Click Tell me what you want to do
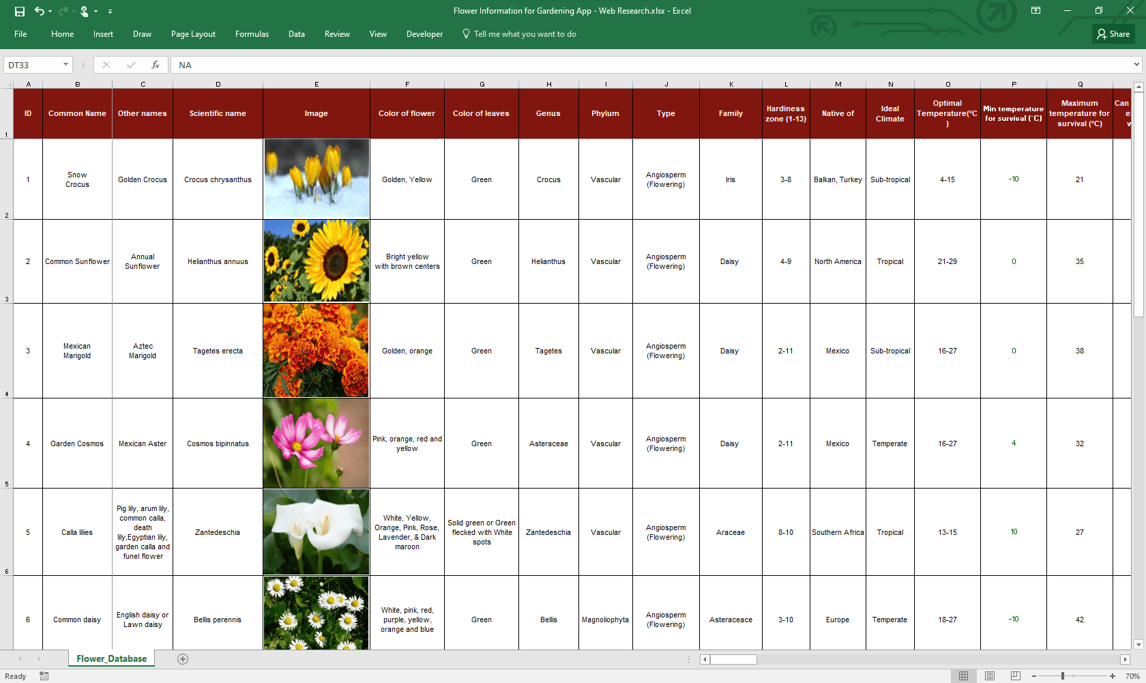Viewport: 1146px width, 683px height. pyautogui.click(x=519, y=34)
